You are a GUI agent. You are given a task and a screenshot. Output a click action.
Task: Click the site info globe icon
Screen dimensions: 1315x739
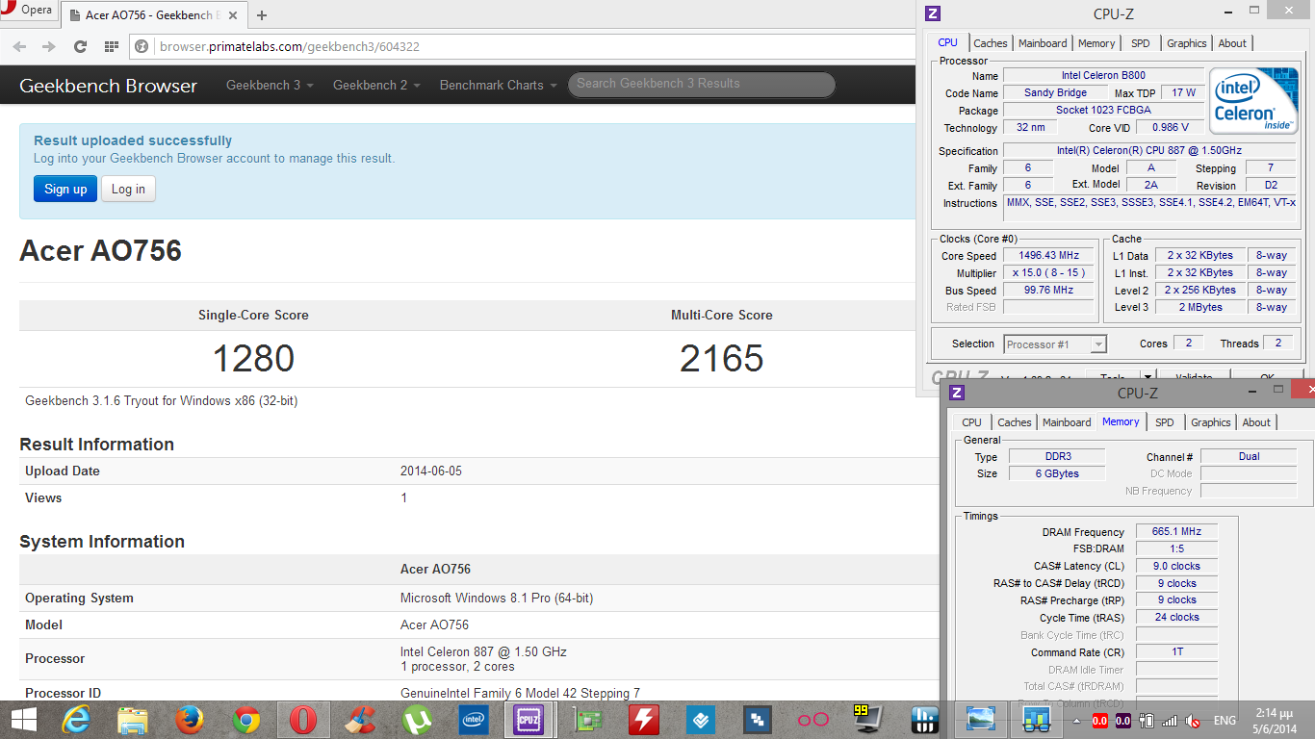coord(142,46)
